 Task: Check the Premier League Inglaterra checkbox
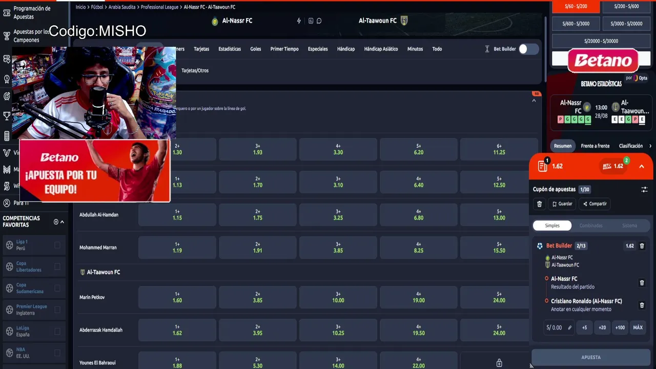[x=57, y=310]
